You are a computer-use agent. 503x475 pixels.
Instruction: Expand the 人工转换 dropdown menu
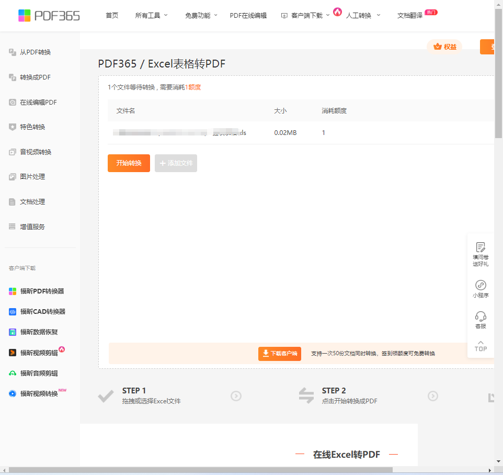pos(363,15)
